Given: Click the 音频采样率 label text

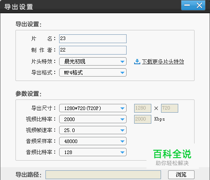Looking at the screenshot, I should 41,141.
